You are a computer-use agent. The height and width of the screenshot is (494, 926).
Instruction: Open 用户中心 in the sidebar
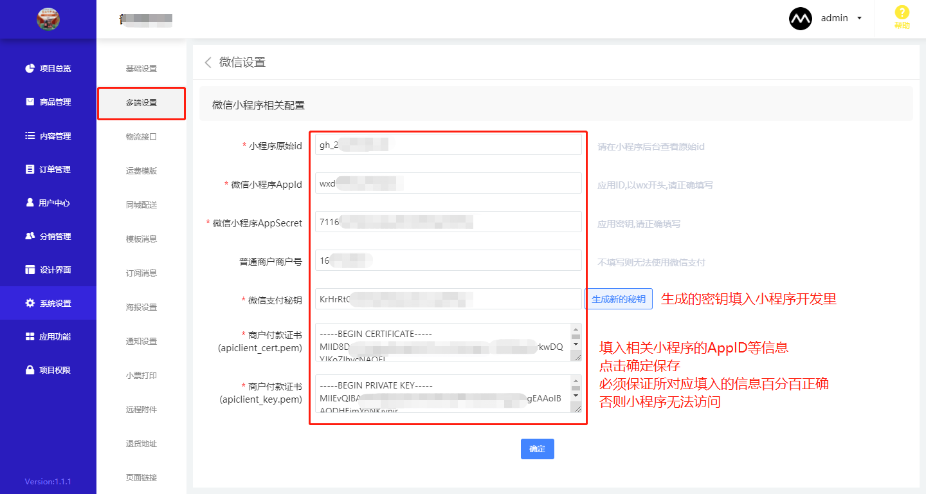48,203
